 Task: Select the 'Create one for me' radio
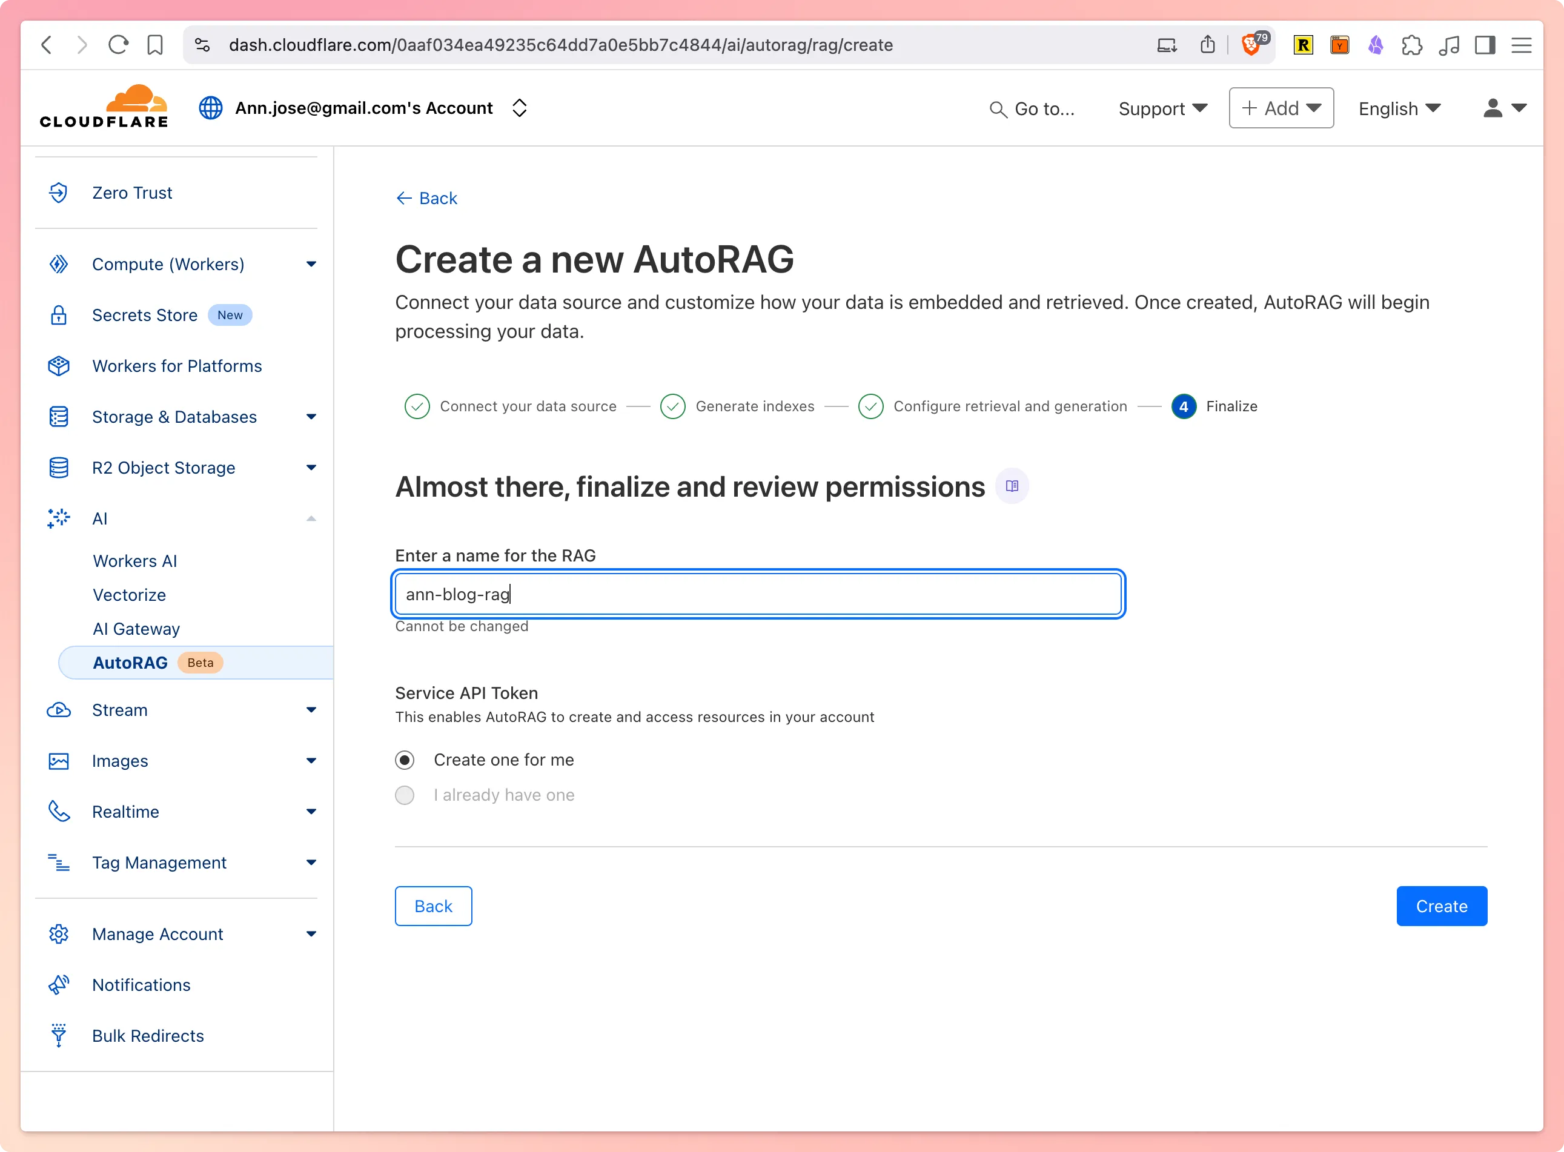point(405,760)
